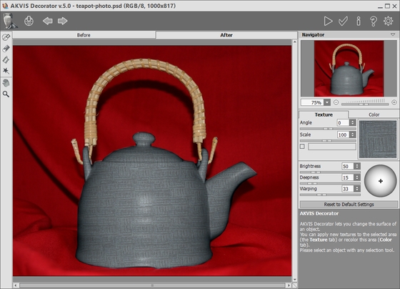This screenshot has height=289, width=400.
Task: Open Preferences gear icon
Action: pos(389,21)
